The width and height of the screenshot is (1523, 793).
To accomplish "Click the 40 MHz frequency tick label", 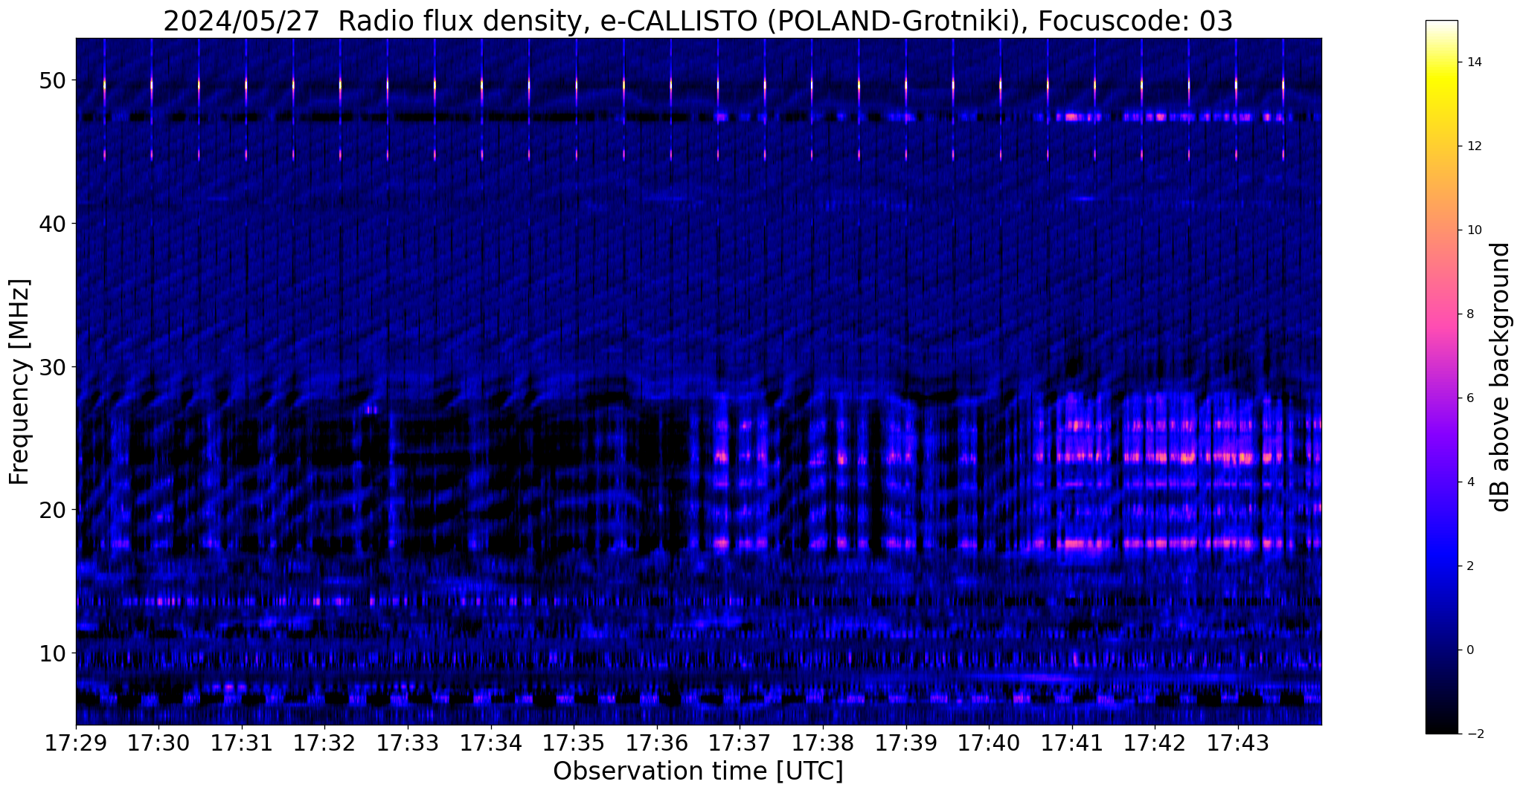I will click(x=52, y=224).
